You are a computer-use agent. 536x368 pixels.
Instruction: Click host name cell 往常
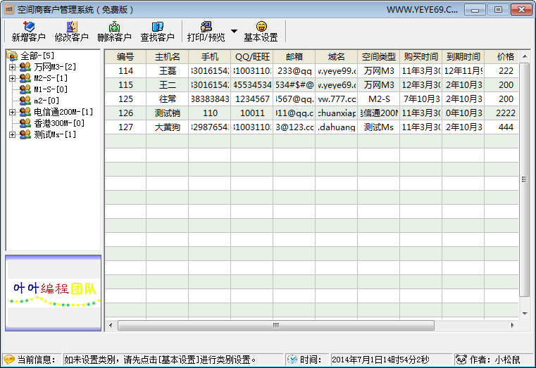click(x=167, y=99)
